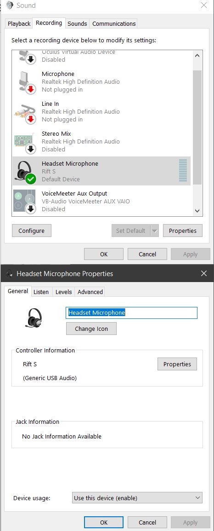Click the headset icon in Properties General tab
The height and width of the screenshot is (531, 214).
[x=34, y=317]
